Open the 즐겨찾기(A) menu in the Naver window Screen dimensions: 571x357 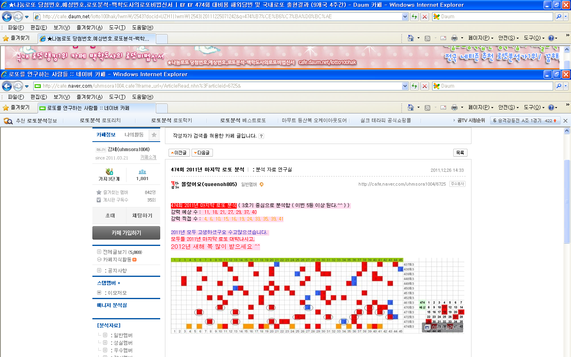click(x=89, y=97)
